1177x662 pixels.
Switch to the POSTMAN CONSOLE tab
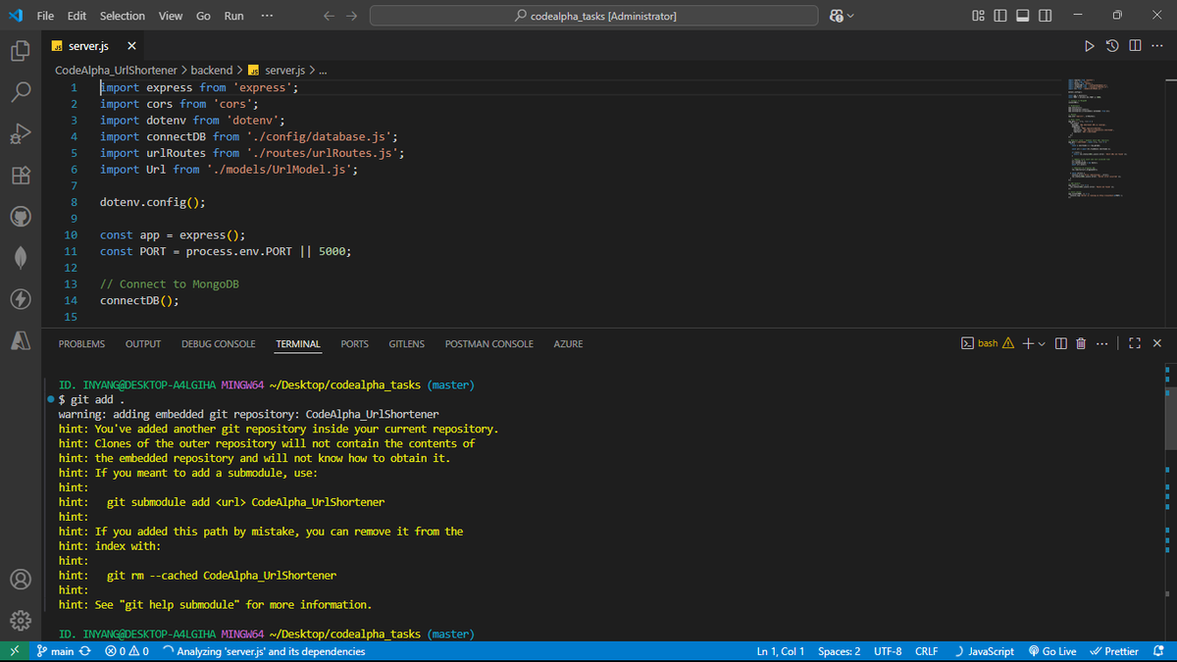coord(489,344)
